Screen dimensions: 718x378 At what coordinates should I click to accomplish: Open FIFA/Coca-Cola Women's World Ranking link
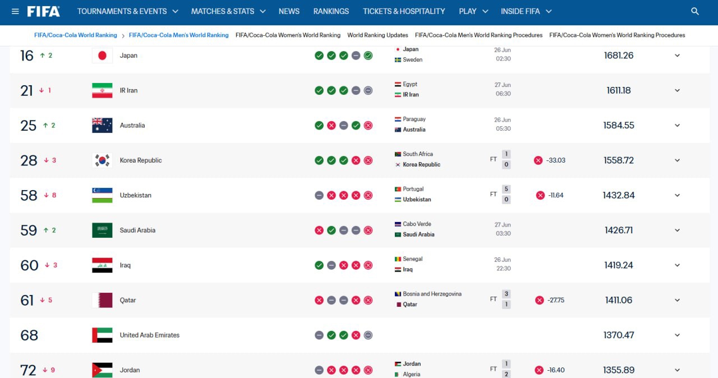coord(288,35)
